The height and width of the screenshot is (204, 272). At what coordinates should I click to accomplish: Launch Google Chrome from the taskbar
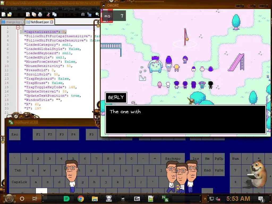tap(81, 199)
